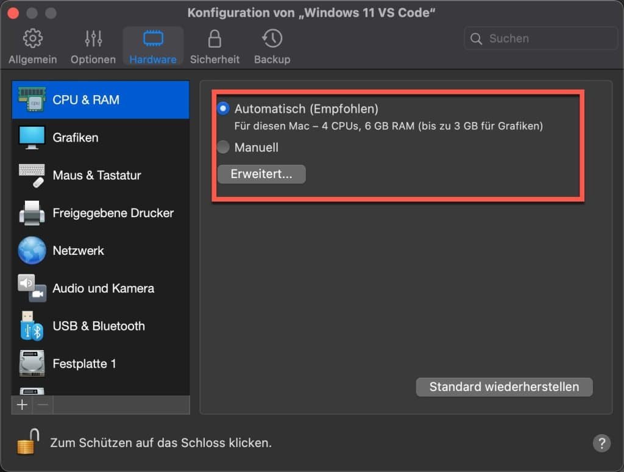Open the Backup settings pane
This screenshot has height=472, width=624.
272,46
